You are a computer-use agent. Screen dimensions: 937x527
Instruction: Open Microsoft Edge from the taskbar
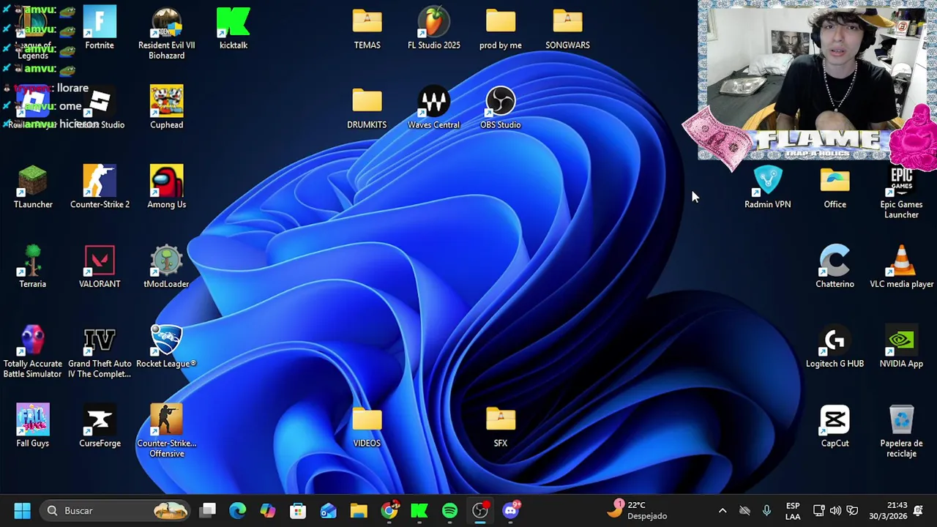238,510
